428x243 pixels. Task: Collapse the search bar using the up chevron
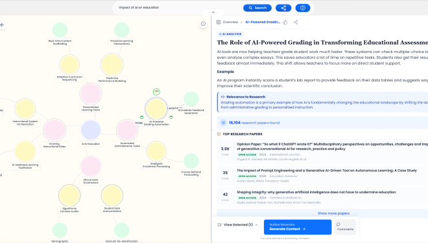[213, 12]
